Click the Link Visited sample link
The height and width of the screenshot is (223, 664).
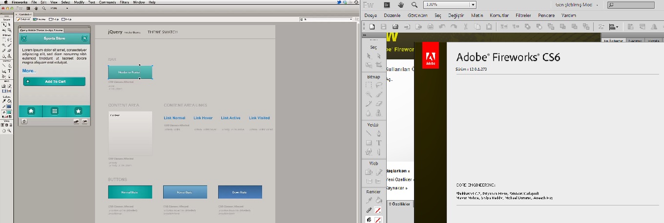click(259, 118)
